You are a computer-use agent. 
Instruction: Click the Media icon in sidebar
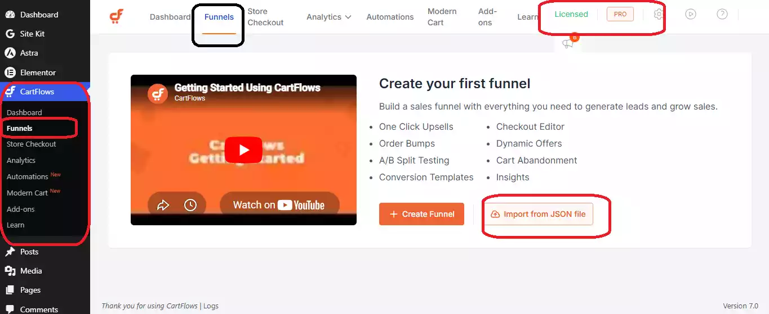click(x=10, y=271)
